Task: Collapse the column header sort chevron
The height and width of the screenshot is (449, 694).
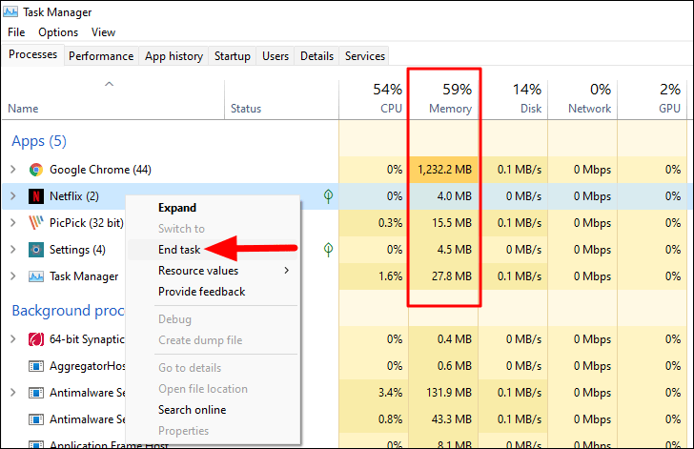Action: click(109, 84)
